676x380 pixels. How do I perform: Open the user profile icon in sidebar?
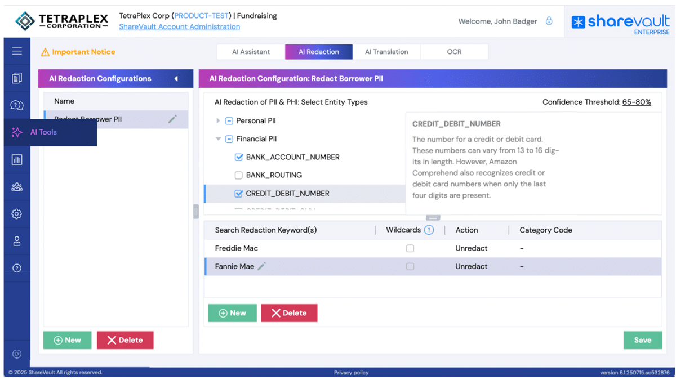17,241
